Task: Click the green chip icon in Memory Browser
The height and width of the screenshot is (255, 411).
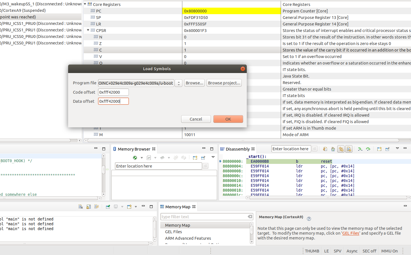Action: click(x=135, y=158)
